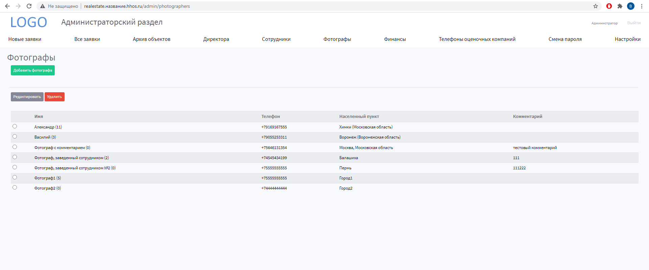This screenshot has width=649, height=270.
Task: Click the Комментарий column header
Action: point(527,117)
